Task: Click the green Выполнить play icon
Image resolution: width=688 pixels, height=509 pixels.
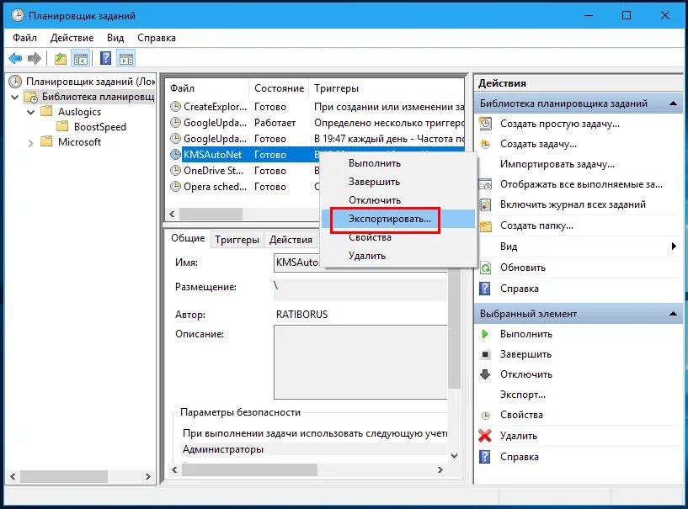Action: coord(485,334)
